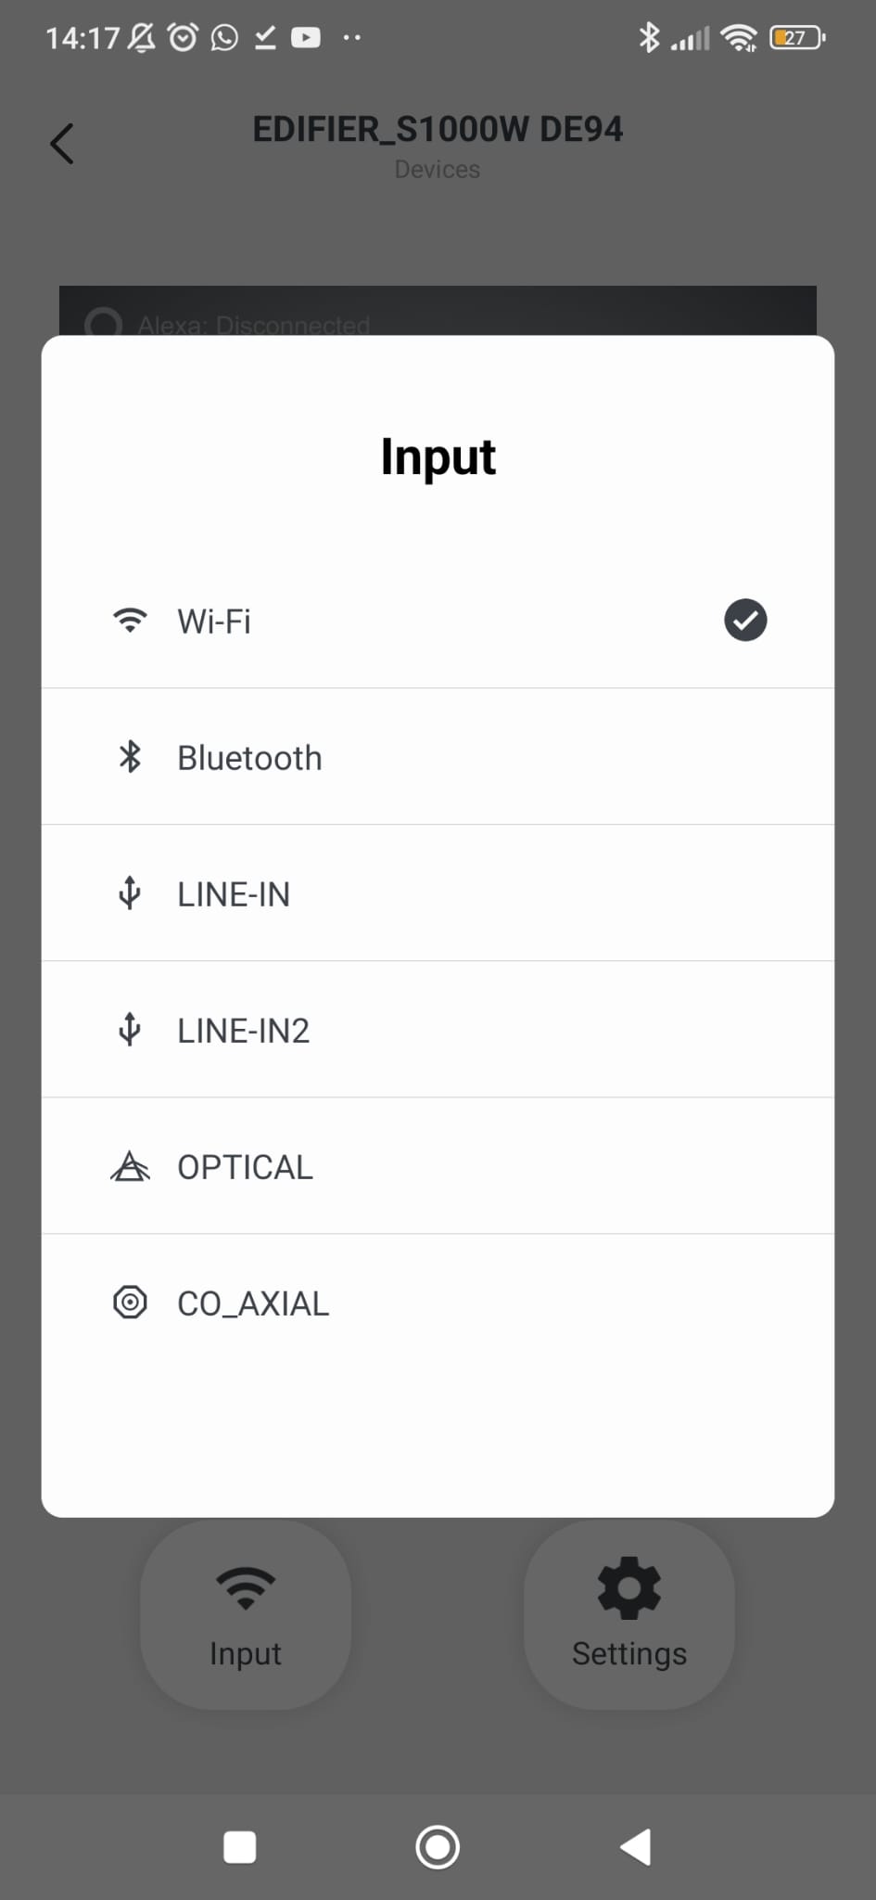This screenshot has width=876, height=1900.
Task: Tap the LINE-IN jack icon
Action: (x=130, y=893)
